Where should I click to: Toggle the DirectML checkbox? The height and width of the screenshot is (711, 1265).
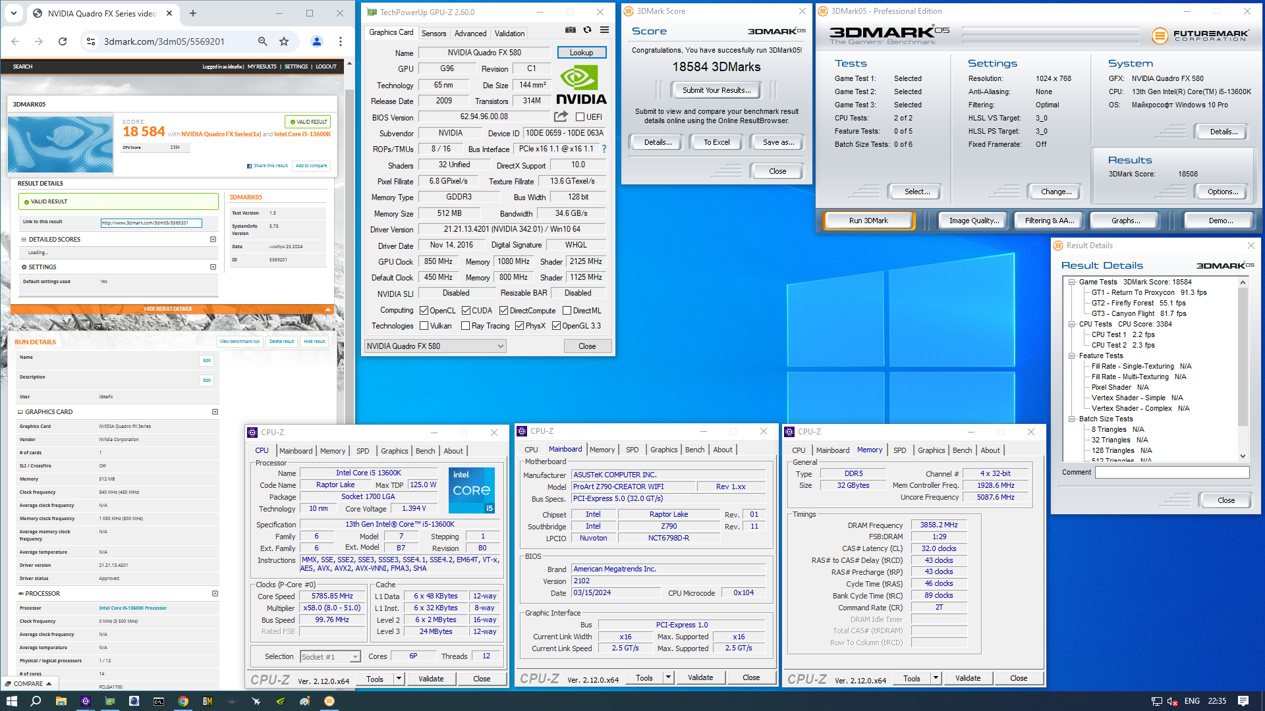pos(567,311)
